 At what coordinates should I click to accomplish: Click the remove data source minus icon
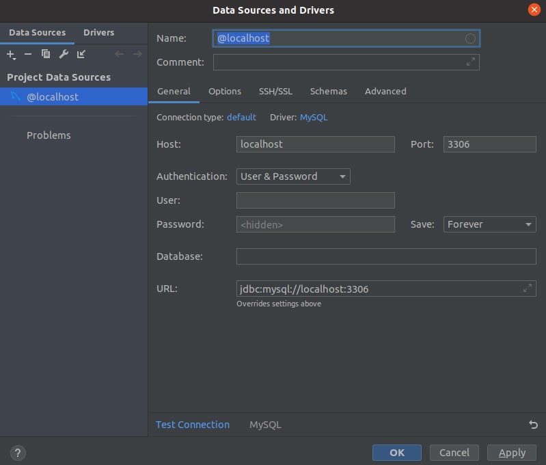point(28,54)
